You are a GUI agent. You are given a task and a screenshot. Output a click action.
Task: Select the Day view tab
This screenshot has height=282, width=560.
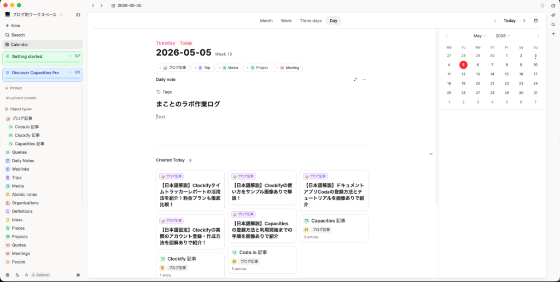click(334, 21)
